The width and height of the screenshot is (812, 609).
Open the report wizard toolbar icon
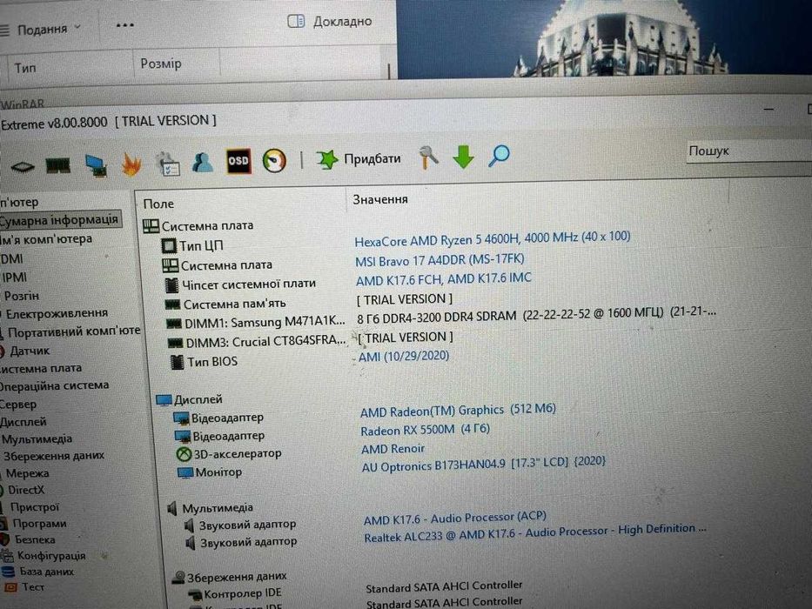point(168,164)
